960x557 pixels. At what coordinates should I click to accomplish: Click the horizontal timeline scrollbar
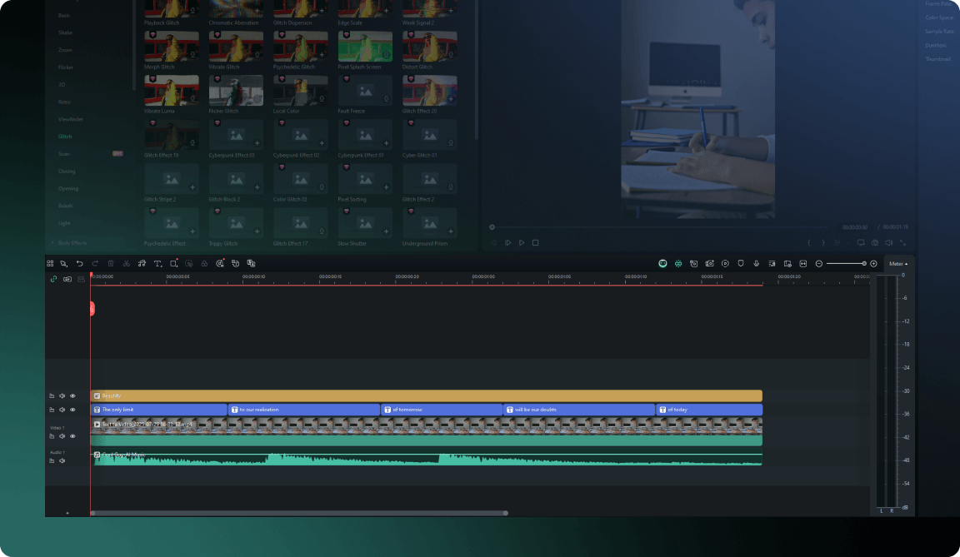coord(299,513)
